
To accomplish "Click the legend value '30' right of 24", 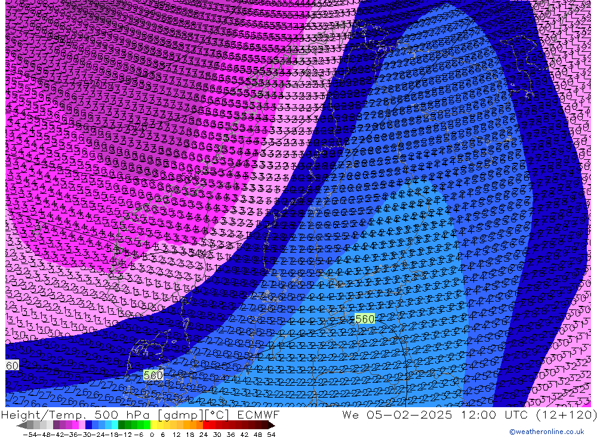I will (217, 435).
